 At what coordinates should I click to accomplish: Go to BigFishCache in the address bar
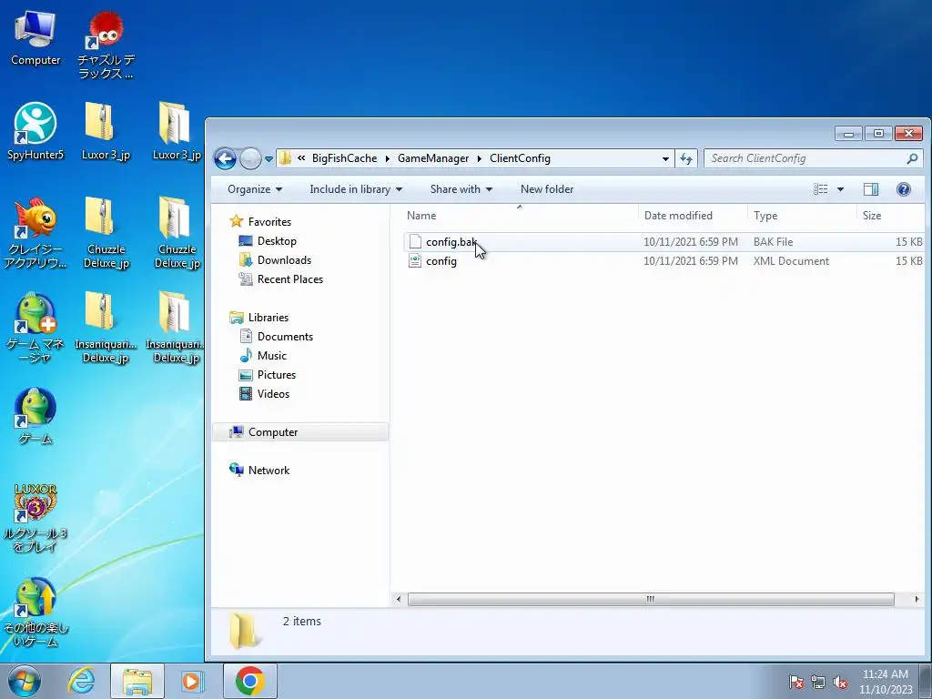344,158
